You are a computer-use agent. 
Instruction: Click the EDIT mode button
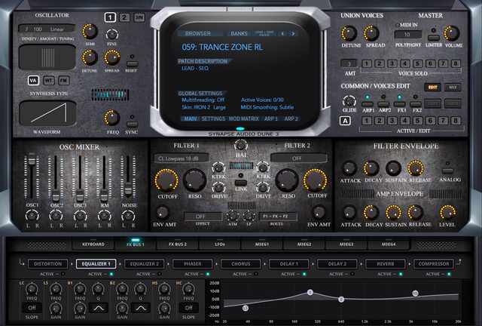(433, 88)
